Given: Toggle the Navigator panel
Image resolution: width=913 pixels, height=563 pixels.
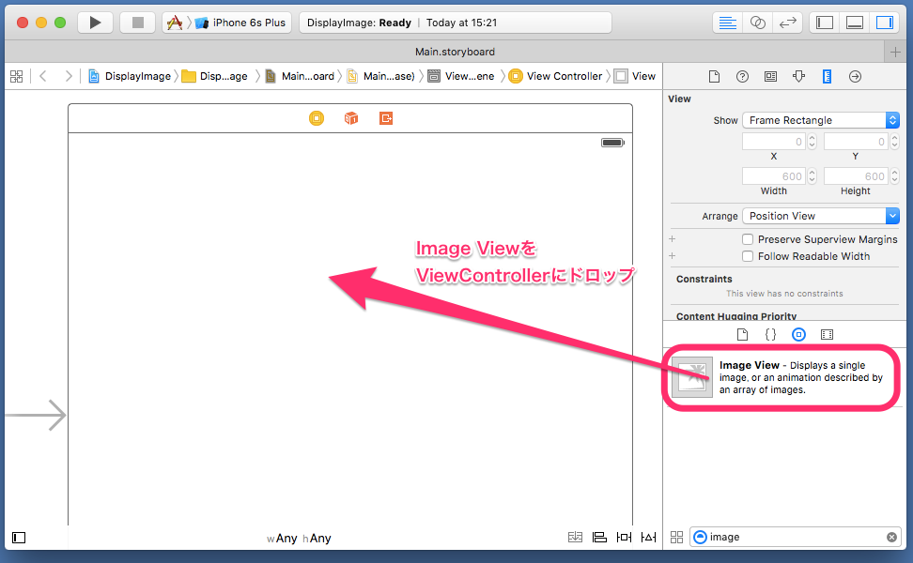Looking at the screenshot, I should pos(825,23).
